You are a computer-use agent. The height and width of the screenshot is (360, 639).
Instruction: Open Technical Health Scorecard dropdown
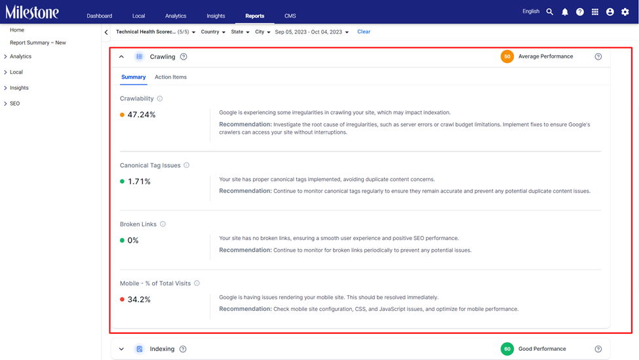tap(156, 31)
